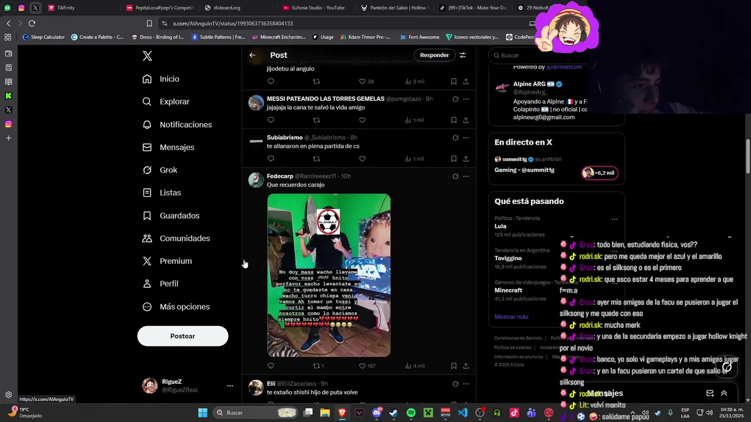Open Visual Studio Code from taskbar

(x=463, y=413)
